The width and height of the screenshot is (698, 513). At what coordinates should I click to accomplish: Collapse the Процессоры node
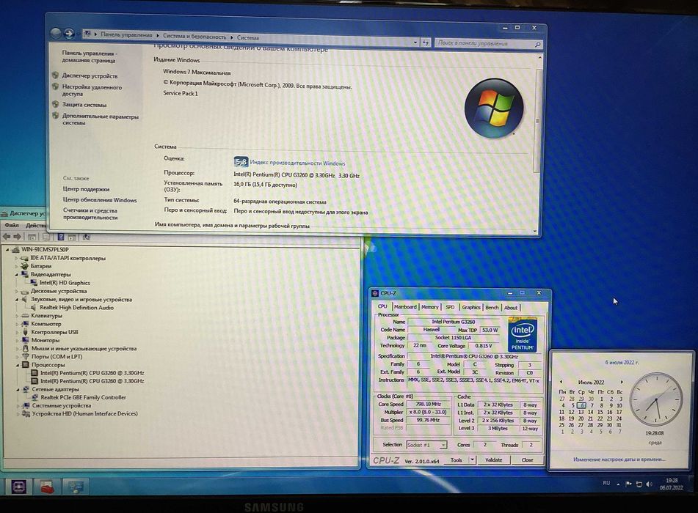pos(18,365)
